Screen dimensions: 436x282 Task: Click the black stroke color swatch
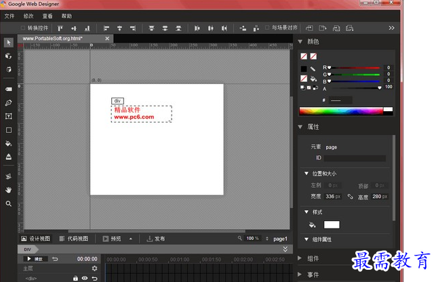[x=304, y=68]
